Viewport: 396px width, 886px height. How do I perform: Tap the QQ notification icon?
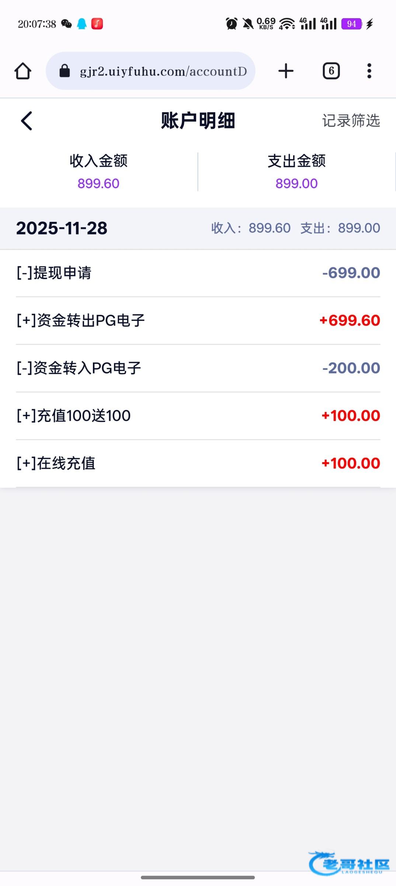click(82, 24)
